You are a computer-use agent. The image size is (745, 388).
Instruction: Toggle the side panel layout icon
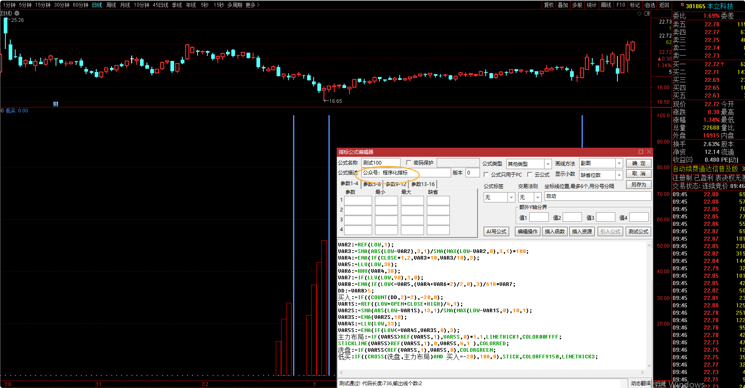pyautogui.click(x=647, y=14)
